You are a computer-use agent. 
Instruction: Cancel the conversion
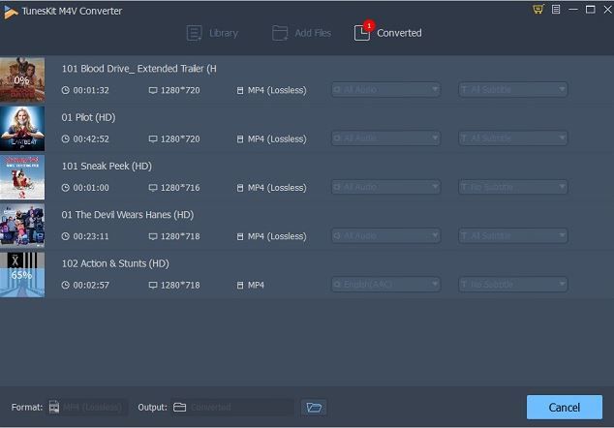(565, 408)
